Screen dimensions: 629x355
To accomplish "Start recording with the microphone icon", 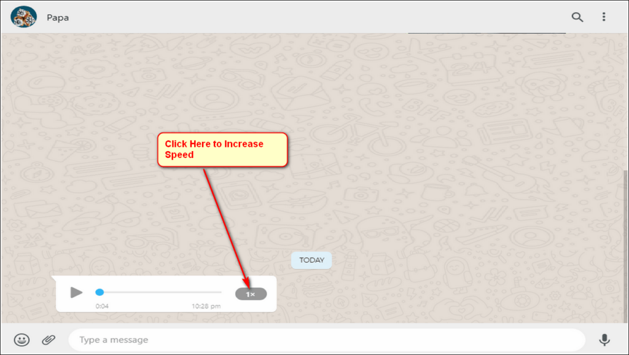I will (x=604, y=340).
